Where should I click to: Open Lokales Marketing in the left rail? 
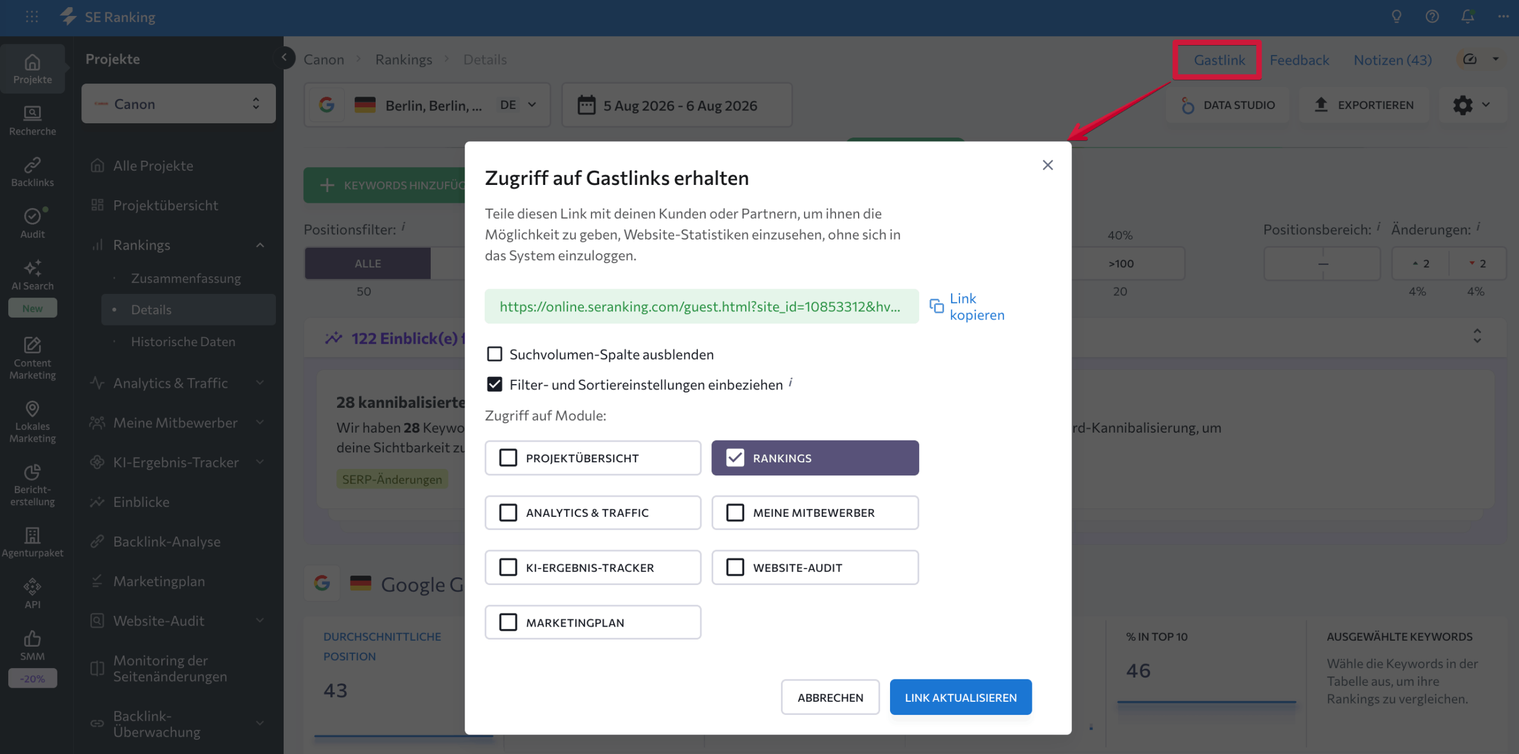pyautogui.click(x=33, y=421)
